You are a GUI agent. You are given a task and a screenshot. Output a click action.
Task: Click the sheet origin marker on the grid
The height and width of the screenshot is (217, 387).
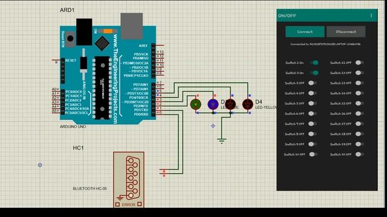pyautogui.click(x=40, y=165)
